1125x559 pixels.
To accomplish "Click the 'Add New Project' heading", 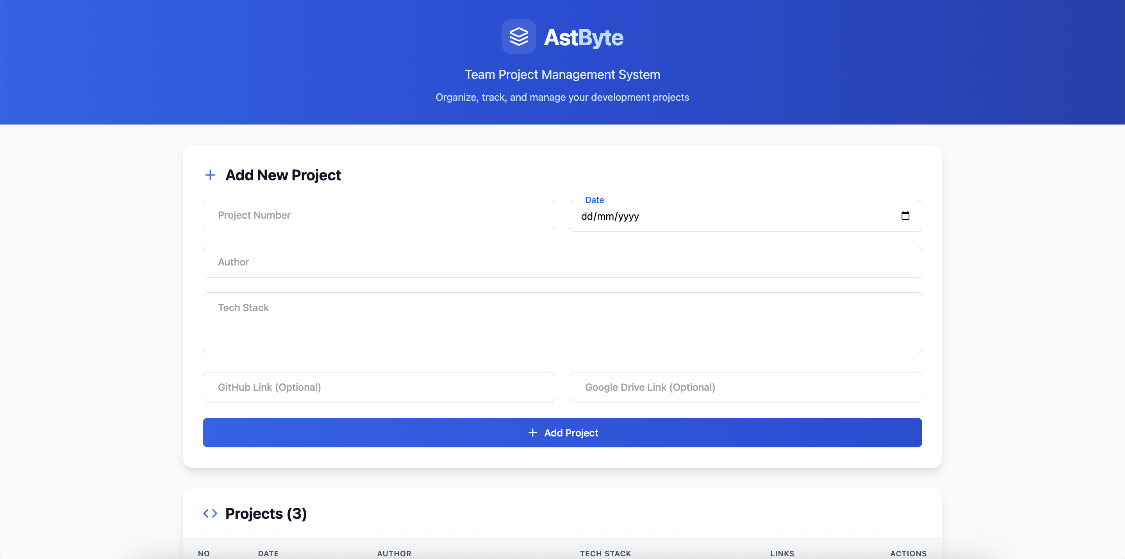I will 283,175.
